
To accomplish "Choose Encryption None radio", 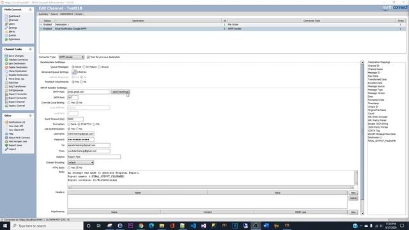I will click(69, 125).
